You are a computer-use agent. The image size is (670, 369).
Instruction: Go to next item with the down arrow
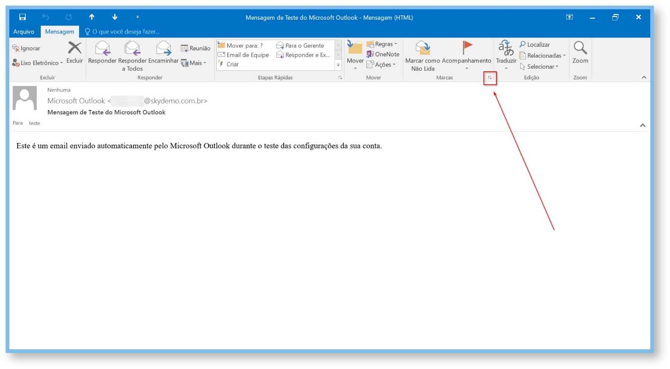point(115,17)
